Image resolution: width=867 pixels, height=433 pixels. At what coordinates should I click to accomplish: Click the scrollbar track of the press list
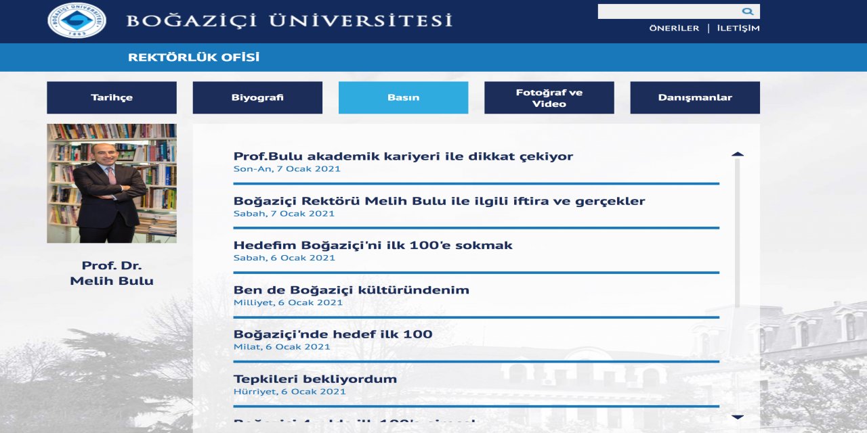click(736, 284)
